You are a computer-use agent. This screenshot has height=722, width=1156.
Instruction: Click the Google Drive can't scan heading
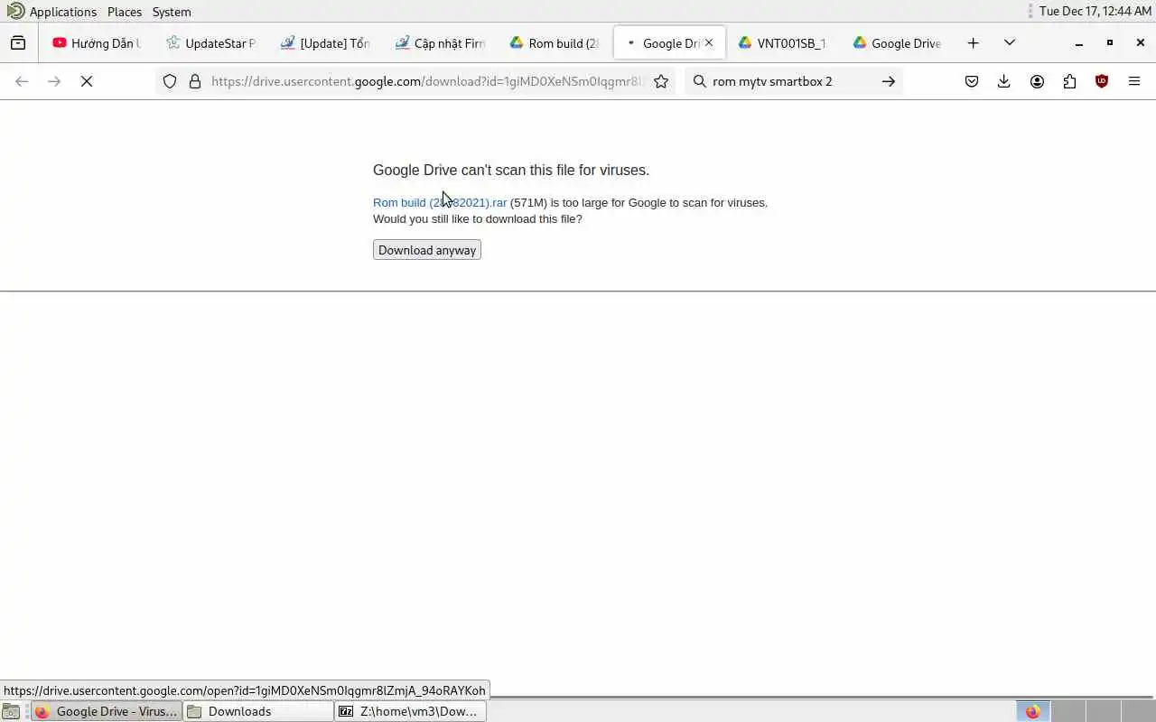click(x=511, y=171)
